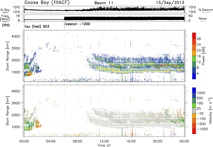Screen dimensions: 213x147
Task: Click the grey -25 to 25 velocity swatch
Action: click(194, 111)
